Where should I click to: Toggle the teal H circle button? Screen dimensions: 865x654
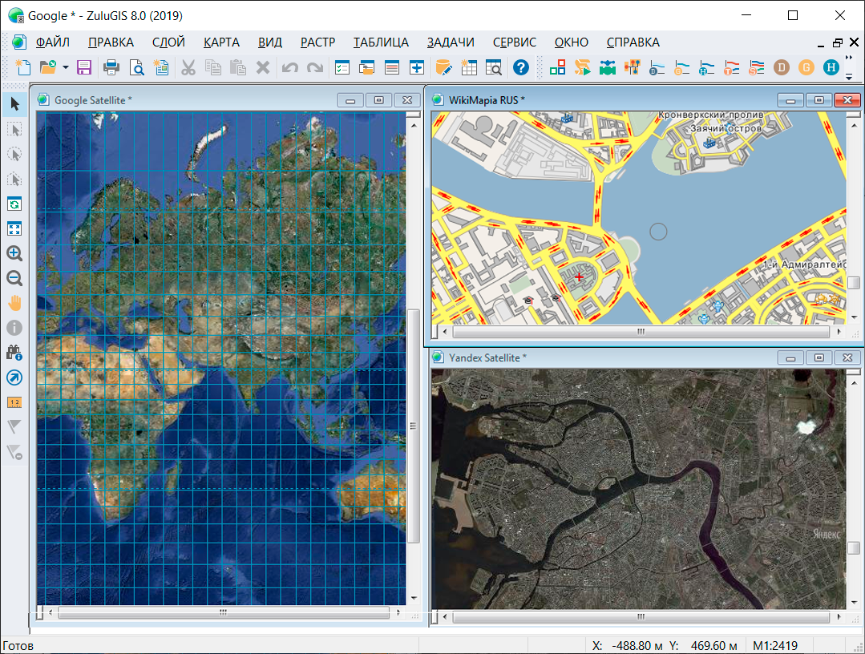tap(831, 68)
